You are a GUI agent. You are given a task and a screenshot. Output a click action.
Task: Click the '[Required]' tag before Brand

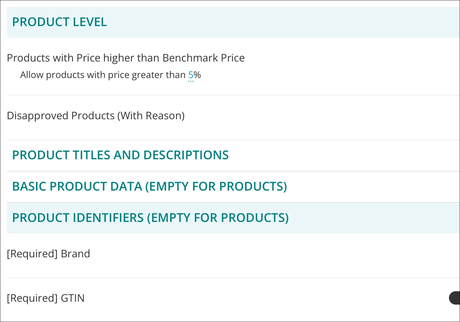[x=32, y=254]
